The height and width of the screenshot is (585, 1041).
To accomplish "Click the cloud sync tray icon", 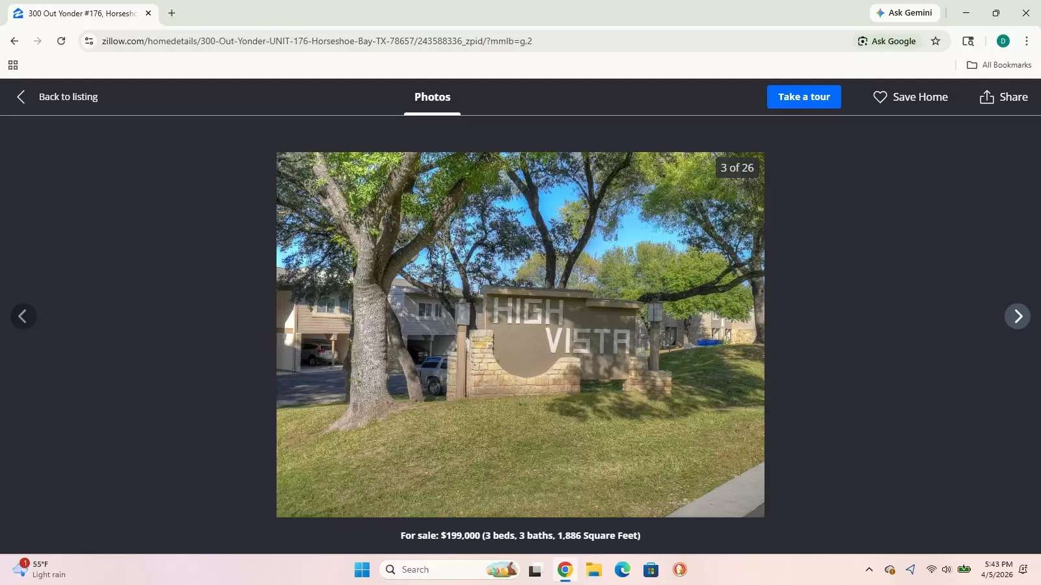I will click(x=890, y=570).
